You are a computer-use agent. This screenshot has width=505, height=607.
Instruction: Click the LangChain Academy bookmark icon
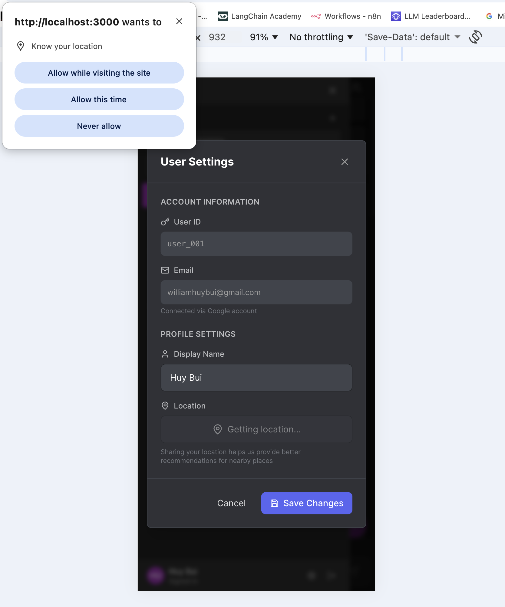click(x=223, y=16)
